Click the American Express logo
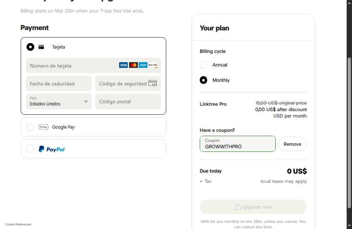Viewport: 352px width, 229px height. pyautogui.click(x=143, y=65)
